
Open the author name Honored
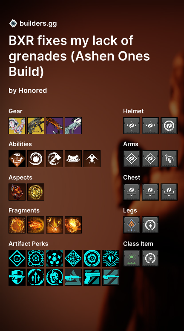[33, 91]
